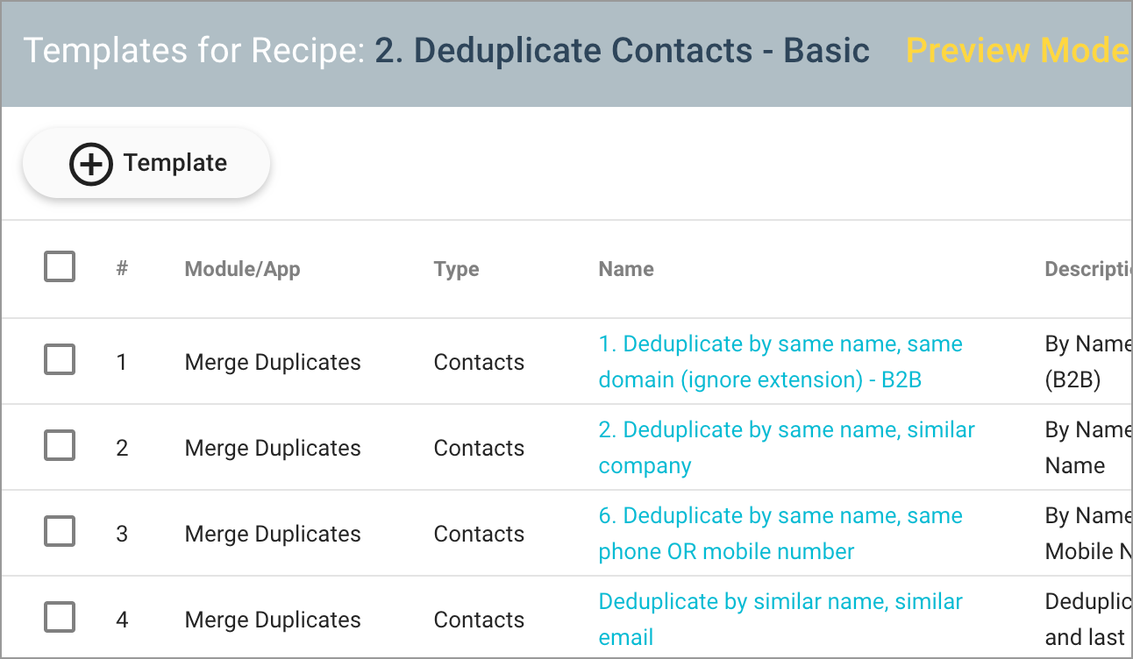Click 'Contacts' type label in row 2
1133x659 pixels.
479,447
